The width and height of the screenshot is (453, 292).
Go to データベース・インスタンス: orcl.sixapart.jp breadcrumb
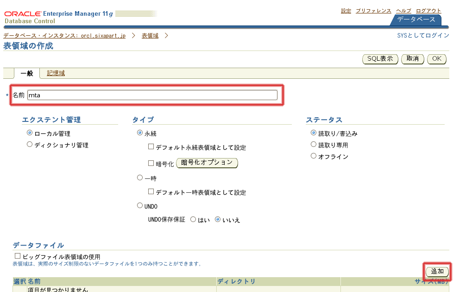coord(64,36)
